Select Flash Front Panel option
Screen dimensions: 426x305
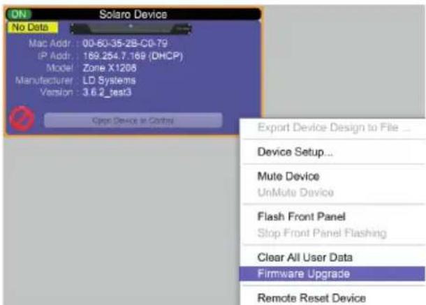coord(332,217)
